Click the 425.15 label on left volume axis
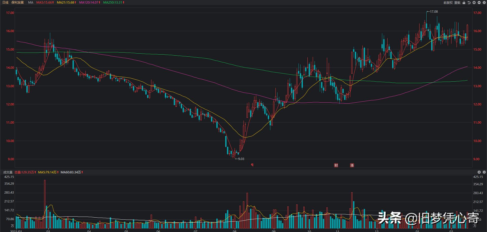 pyautogui.click(x=9, y=177)
